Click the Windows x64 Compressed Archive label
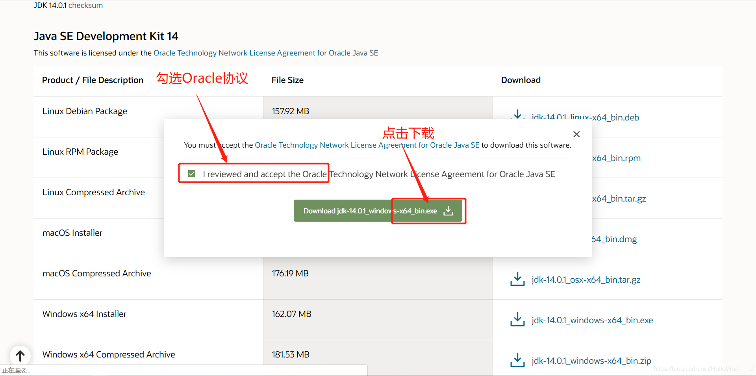This screenshot has width=756, height=376. coord(109,354)
